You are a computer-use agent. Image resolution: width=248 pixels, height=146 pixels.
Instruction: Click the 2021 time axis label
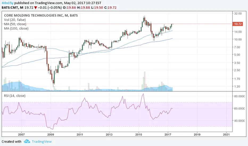pyautogui.click(x=226, y=135)
